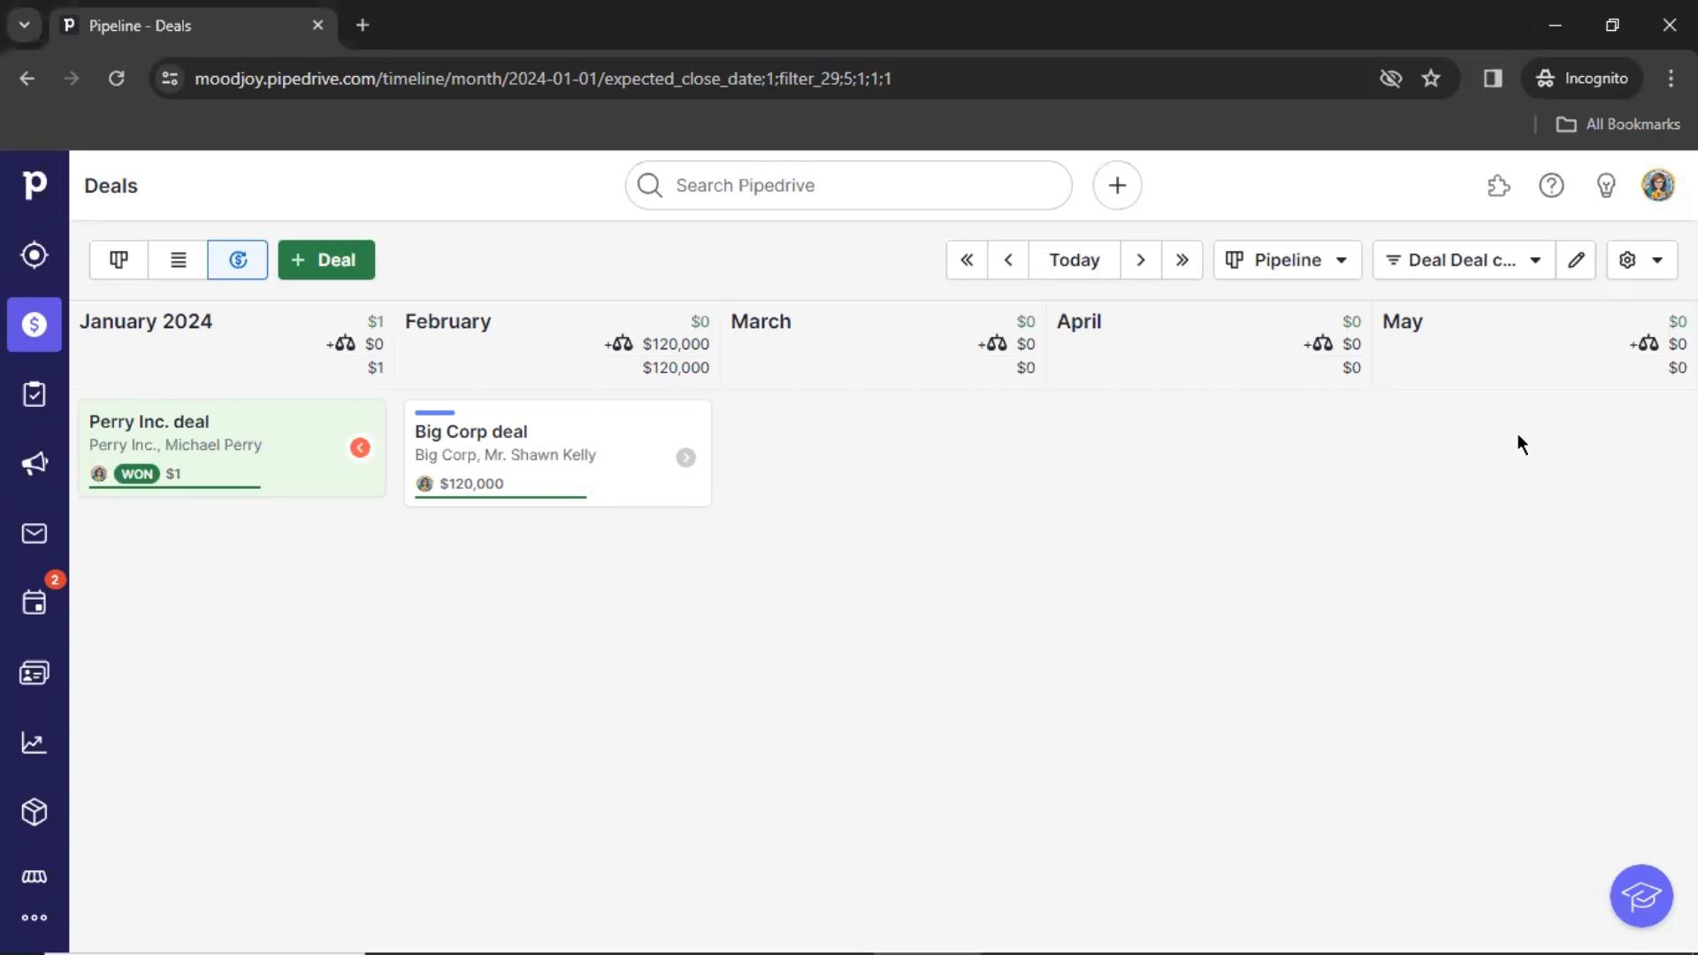Image resolution: width=1698 pixels, height=955 pixels.
Task: Select the list view icon
Action: [179, 260]
